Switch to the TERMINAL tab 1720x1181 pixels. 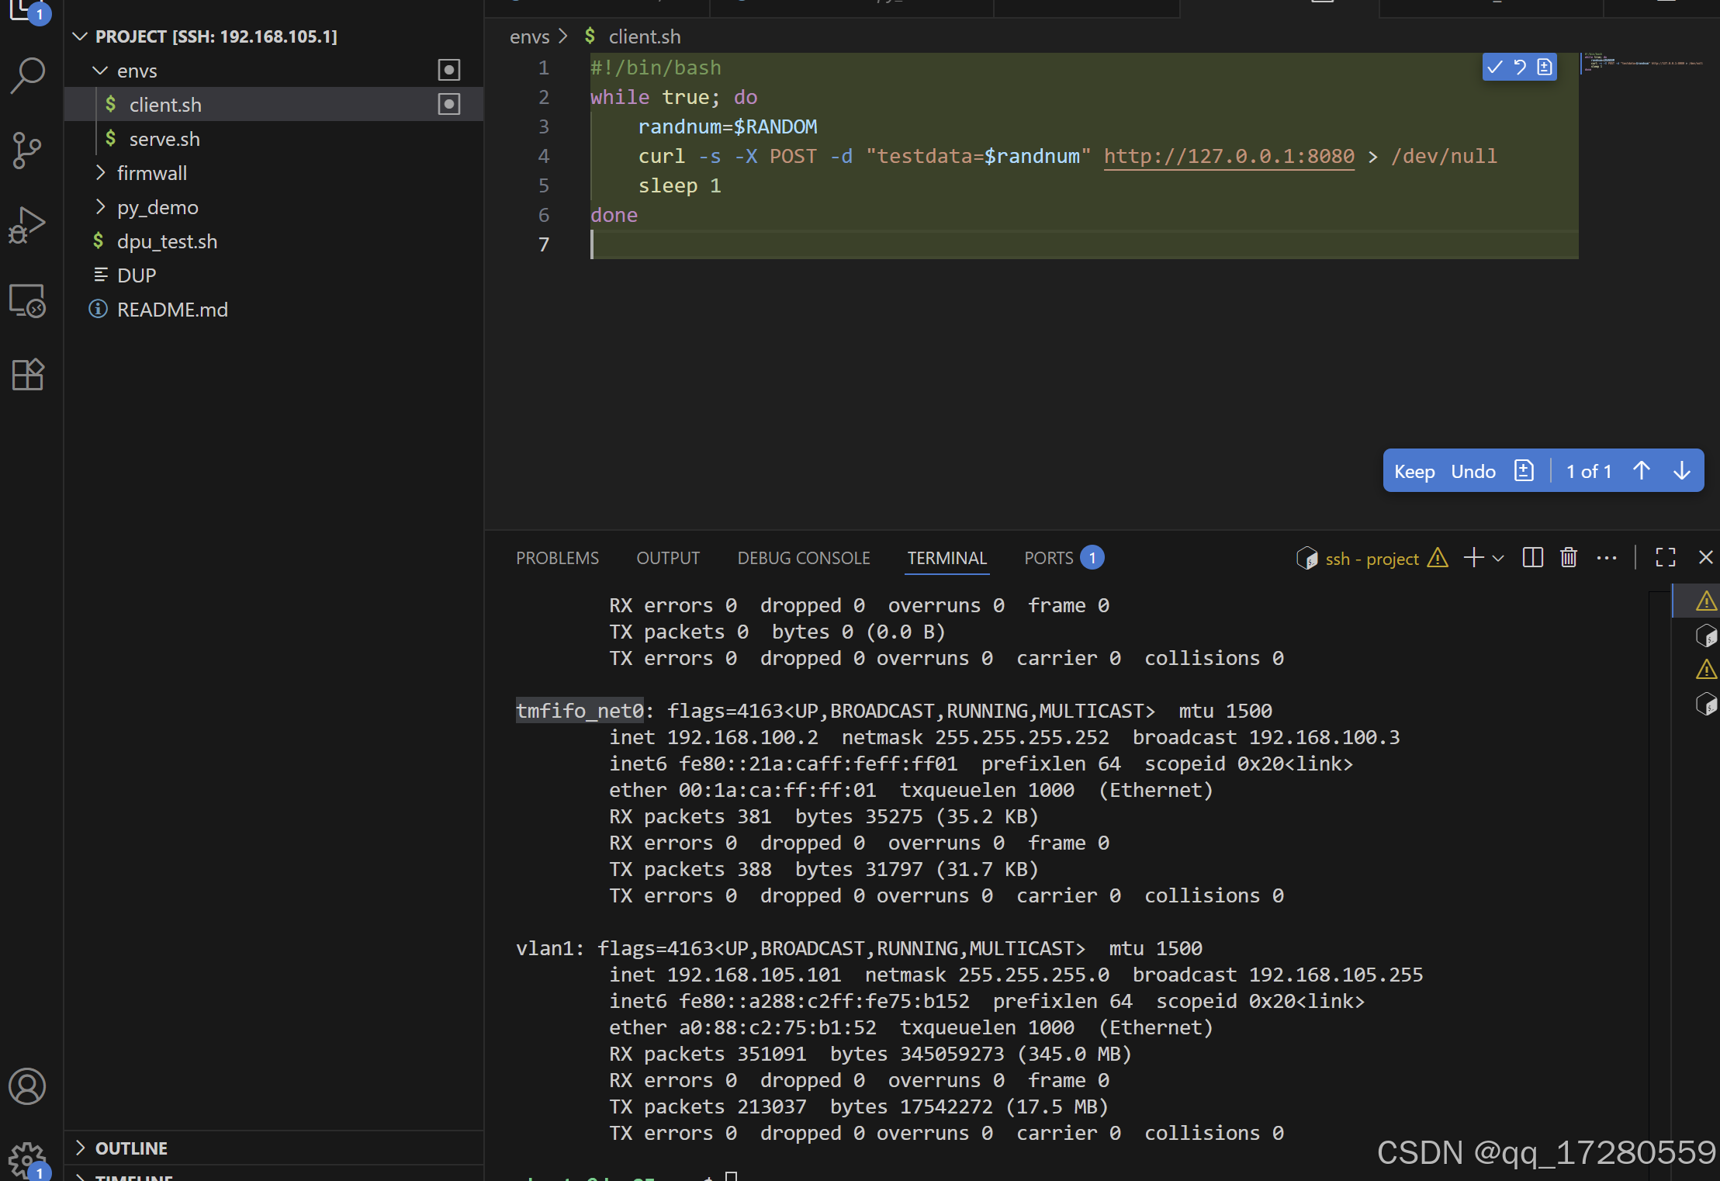(x=947, y=558)
